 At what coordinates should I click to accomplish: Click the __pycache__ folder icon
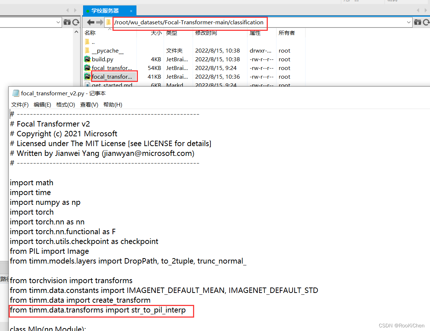87,50
